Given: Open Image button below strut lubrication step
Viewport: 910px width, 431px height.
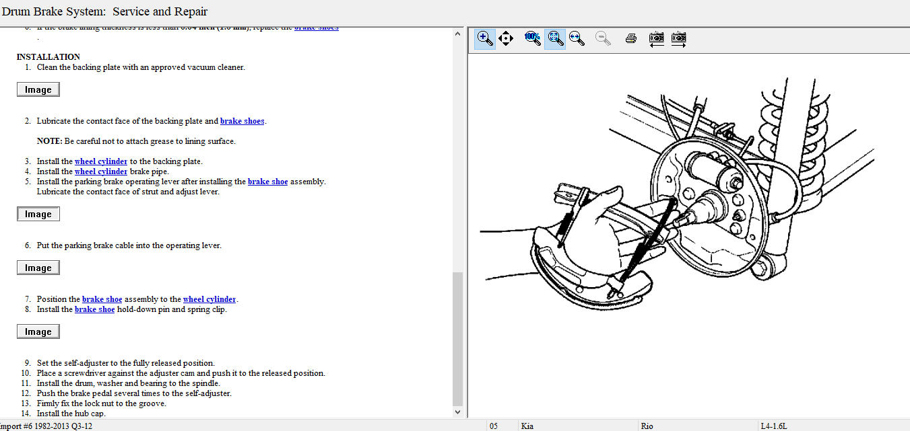Looking at the screenshot, I should point(38,214).
